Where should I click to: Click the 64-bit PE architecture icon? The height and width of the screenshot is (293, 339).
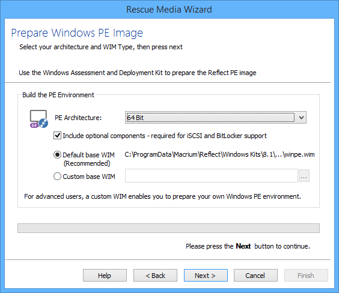(x=39, y=119)
